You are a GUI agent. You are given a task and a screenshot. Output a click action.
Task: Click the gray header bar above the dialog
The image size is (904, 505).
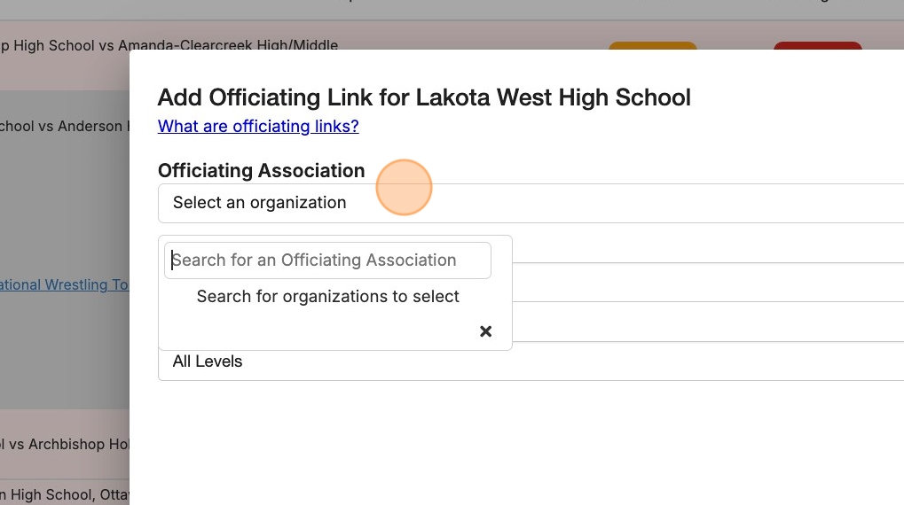pyautogui.click(x=444, y=10)
